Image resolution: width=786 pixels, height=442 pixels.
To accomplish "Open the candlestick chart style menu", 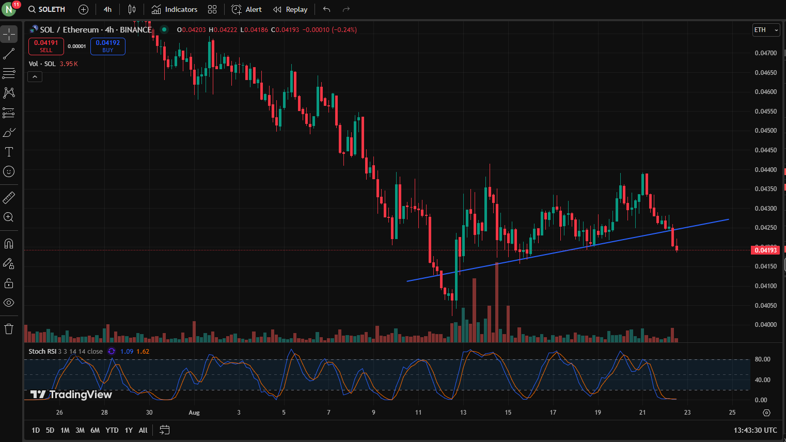I will coord(132,9).
